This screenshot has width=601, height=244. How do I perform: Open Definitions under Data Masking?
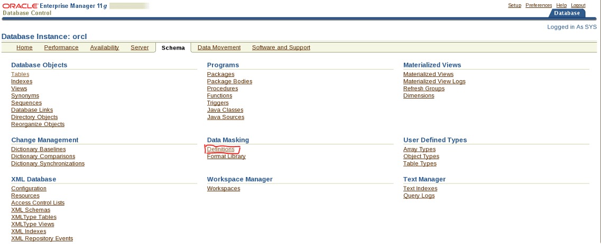click(221, 149)
